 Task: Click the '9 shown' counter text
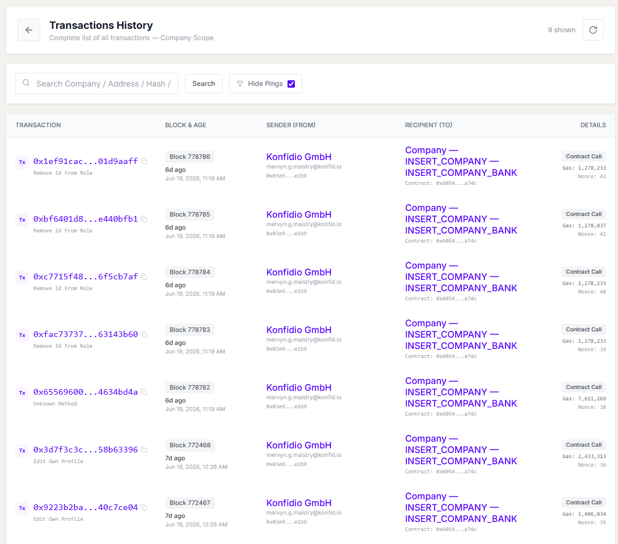[561, 30]
